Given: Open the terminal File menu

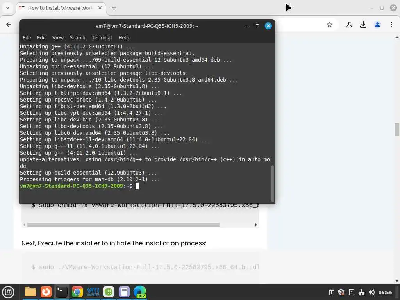Looking at the screenshot, I should click(27, 38).
